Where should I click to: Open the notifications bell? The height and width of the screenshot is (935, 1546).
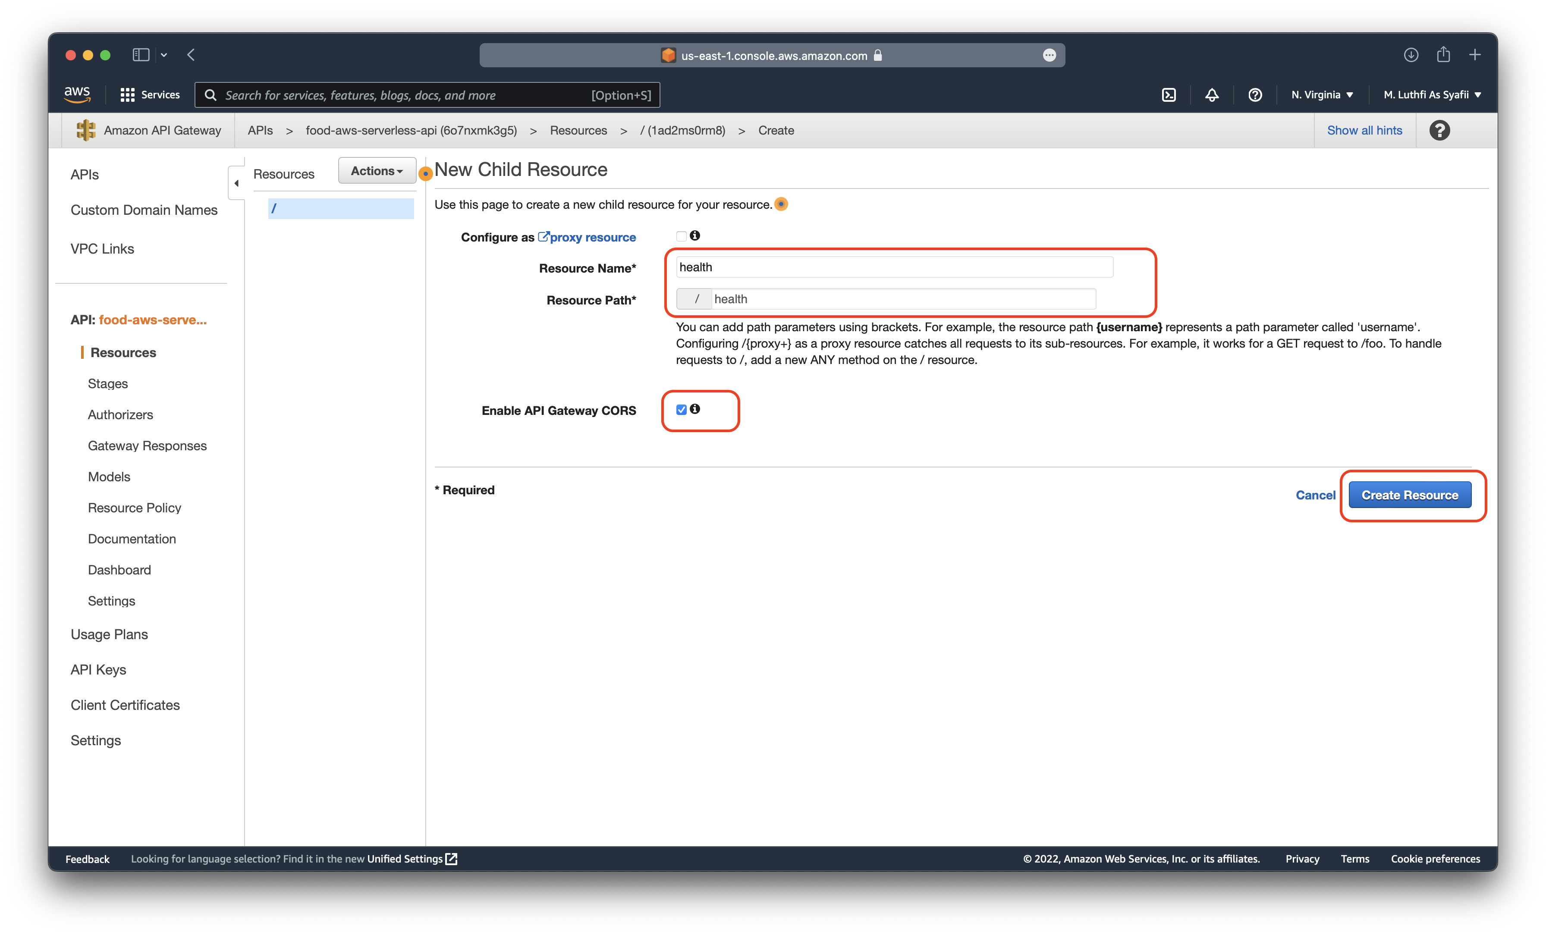[x=1212, y=95]
